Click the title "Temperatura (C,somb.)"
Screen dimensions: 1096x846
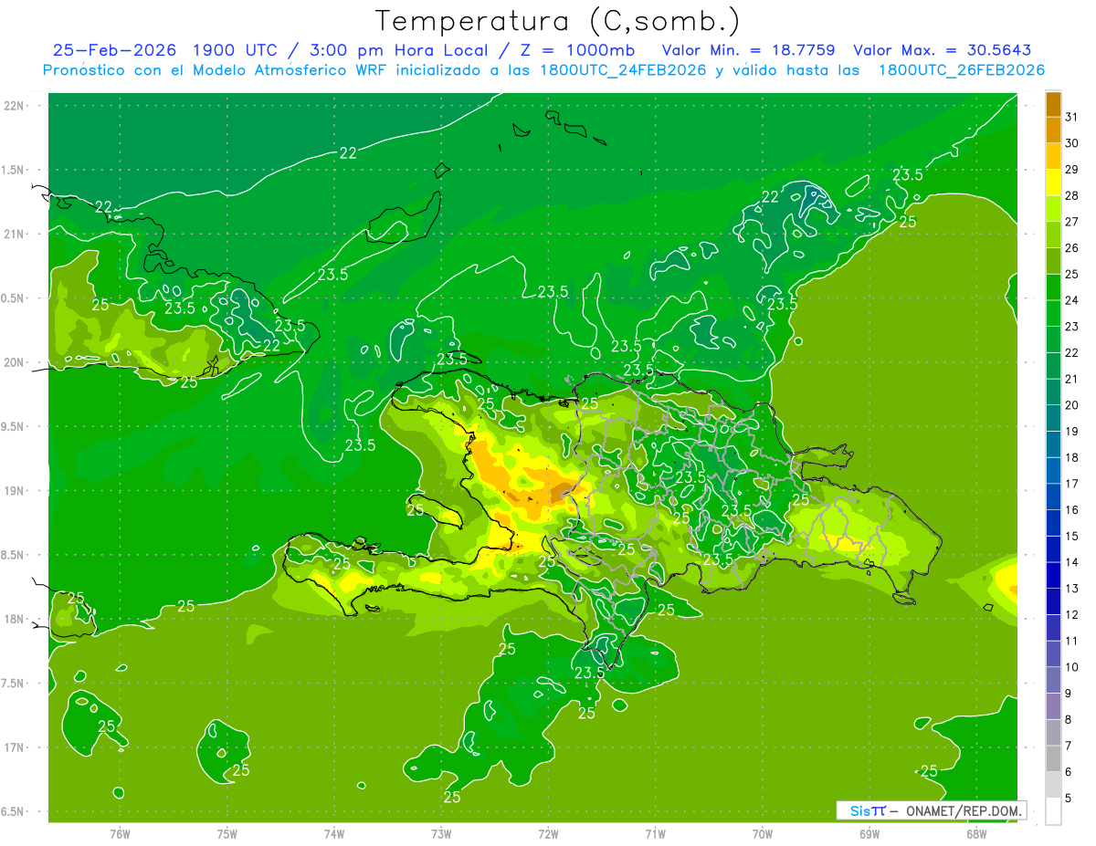[557, 21]
